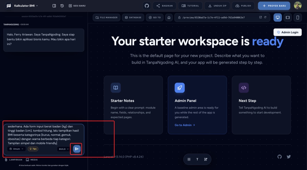Open the Tutorial button
Screen dimensions: 307x170
pyautogui.click(x=190, y=6)
